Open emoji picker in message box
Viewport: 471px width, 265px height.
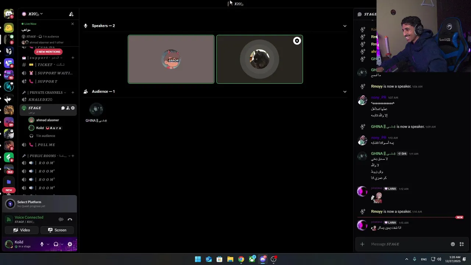tap(453, 244)
